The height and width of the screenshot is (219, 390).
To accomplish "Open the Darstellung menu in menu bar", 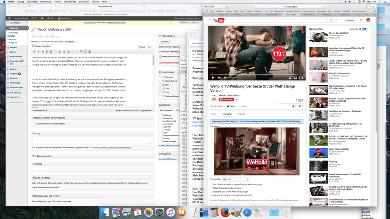I will click(46, 2).
